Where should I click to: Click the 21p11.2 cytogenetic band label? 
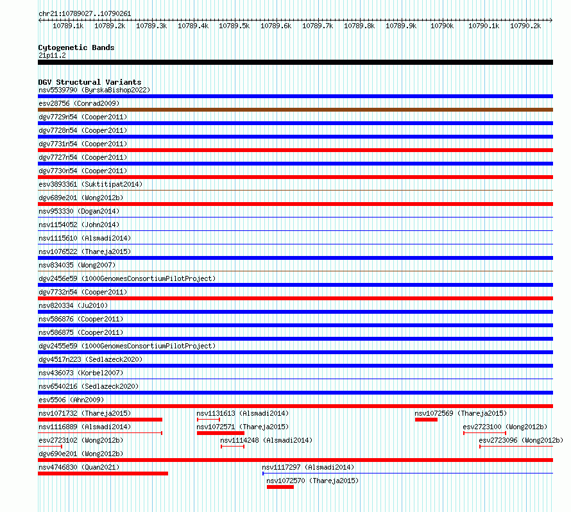click(52, 55)
